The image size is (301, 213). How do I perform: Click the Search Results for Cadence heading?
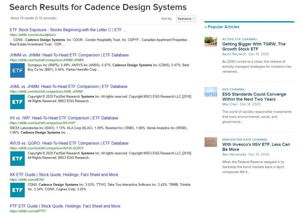click(98, 7)
